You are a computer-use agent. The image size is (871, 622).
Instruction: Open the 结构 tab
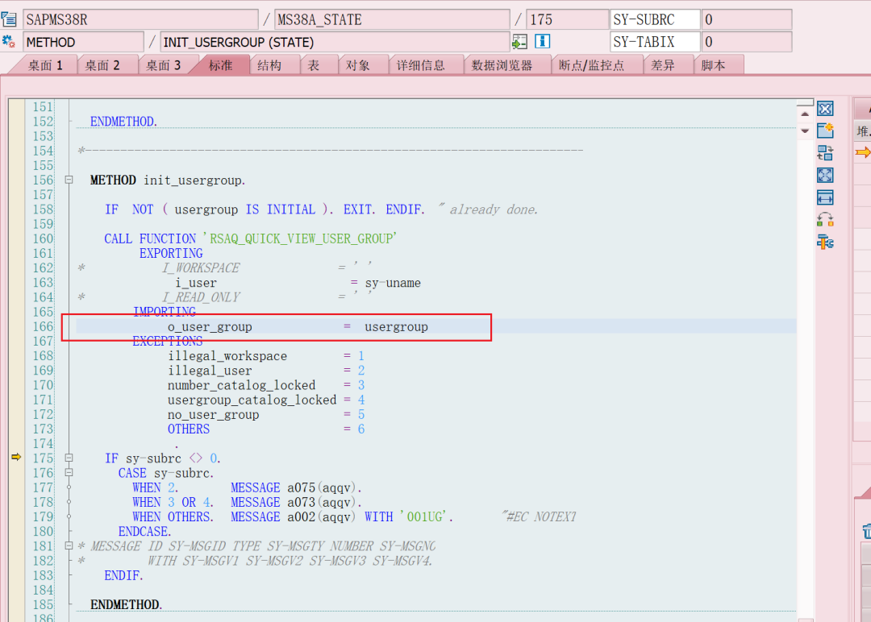pyautogui.click(x=269, y=65)
